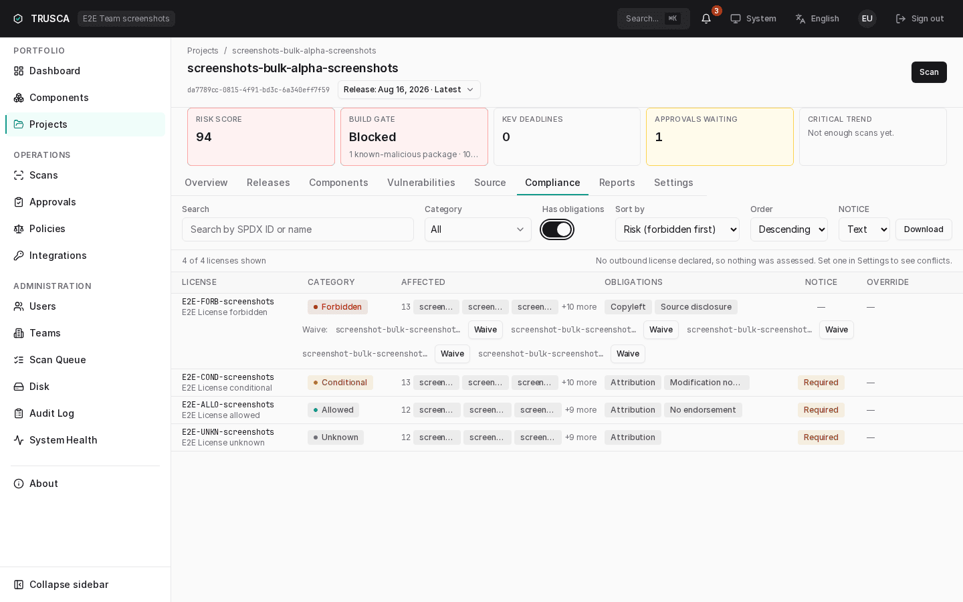Go to Components via sidebar icon

[x=19, y=98]
